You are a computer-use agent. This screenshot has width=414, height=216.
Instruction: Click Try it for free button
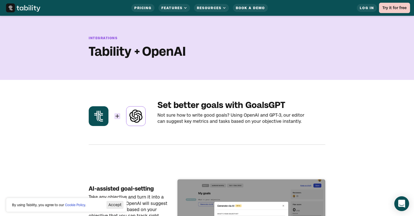(x=394, y=8)
